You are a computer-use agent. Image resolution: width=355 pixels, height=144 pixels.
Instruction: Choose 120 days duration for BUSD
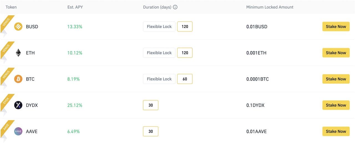click(x=185, y=27)
